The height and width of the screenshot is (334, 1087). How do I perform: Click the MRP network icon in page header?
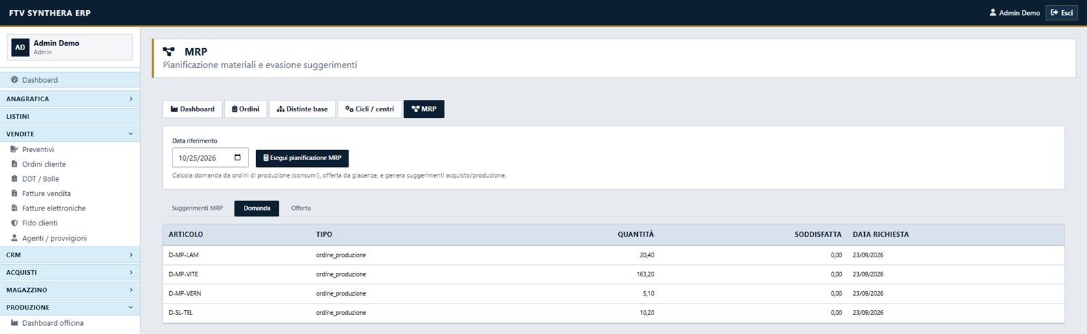pyautogui.click(x=169, y=52)
